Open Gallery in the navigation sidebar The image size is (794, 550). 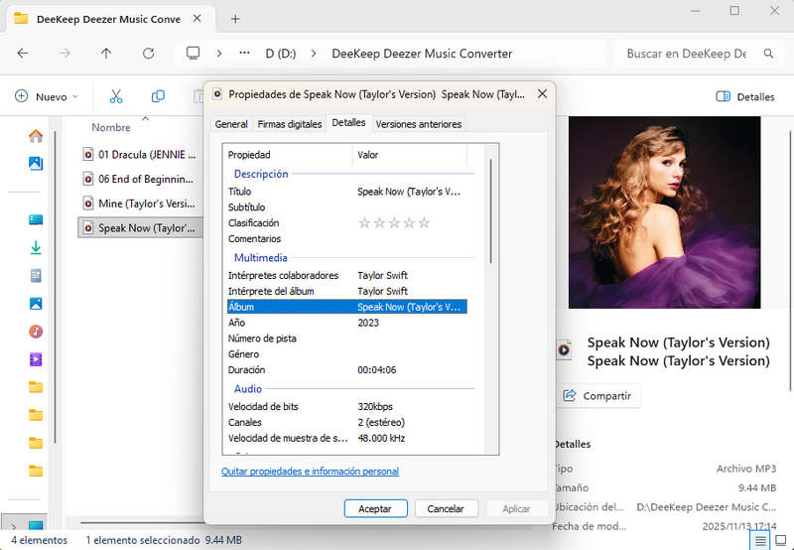click(x=36, y=163)
